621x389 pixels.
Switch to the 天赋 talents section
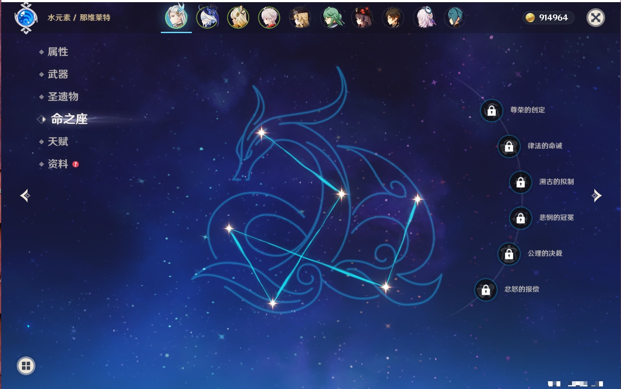(x=58, y=141)
